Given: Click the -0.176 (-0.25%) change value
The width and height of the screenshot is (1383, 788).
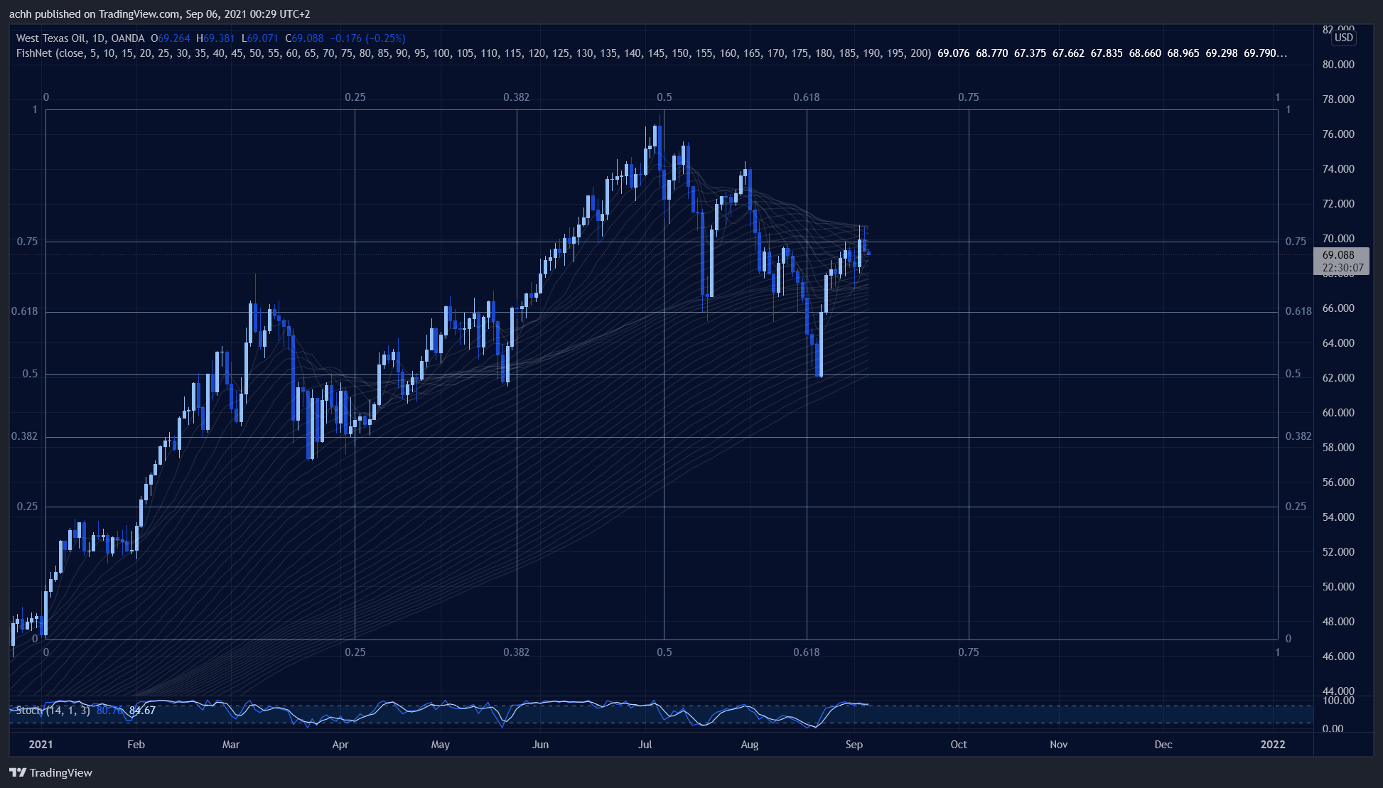Looking at the screenshot, I should coord(367,38).
